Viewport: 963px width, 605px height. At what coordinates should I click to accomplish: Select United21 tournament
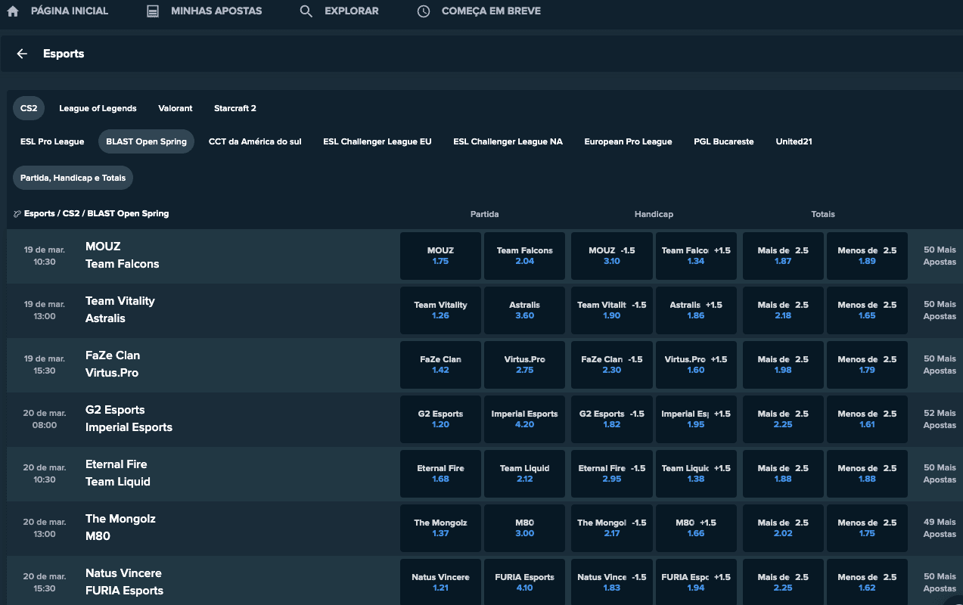pos(794,141)
